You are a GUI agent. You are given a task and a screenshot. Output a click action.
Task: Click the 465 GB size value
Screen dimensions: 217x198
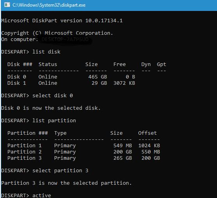97,77
